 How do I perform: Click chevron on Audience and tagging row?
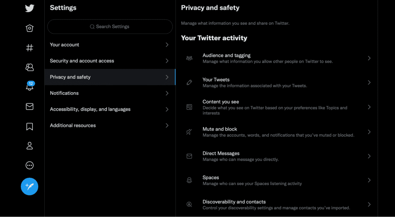click(x=369, y=58)
